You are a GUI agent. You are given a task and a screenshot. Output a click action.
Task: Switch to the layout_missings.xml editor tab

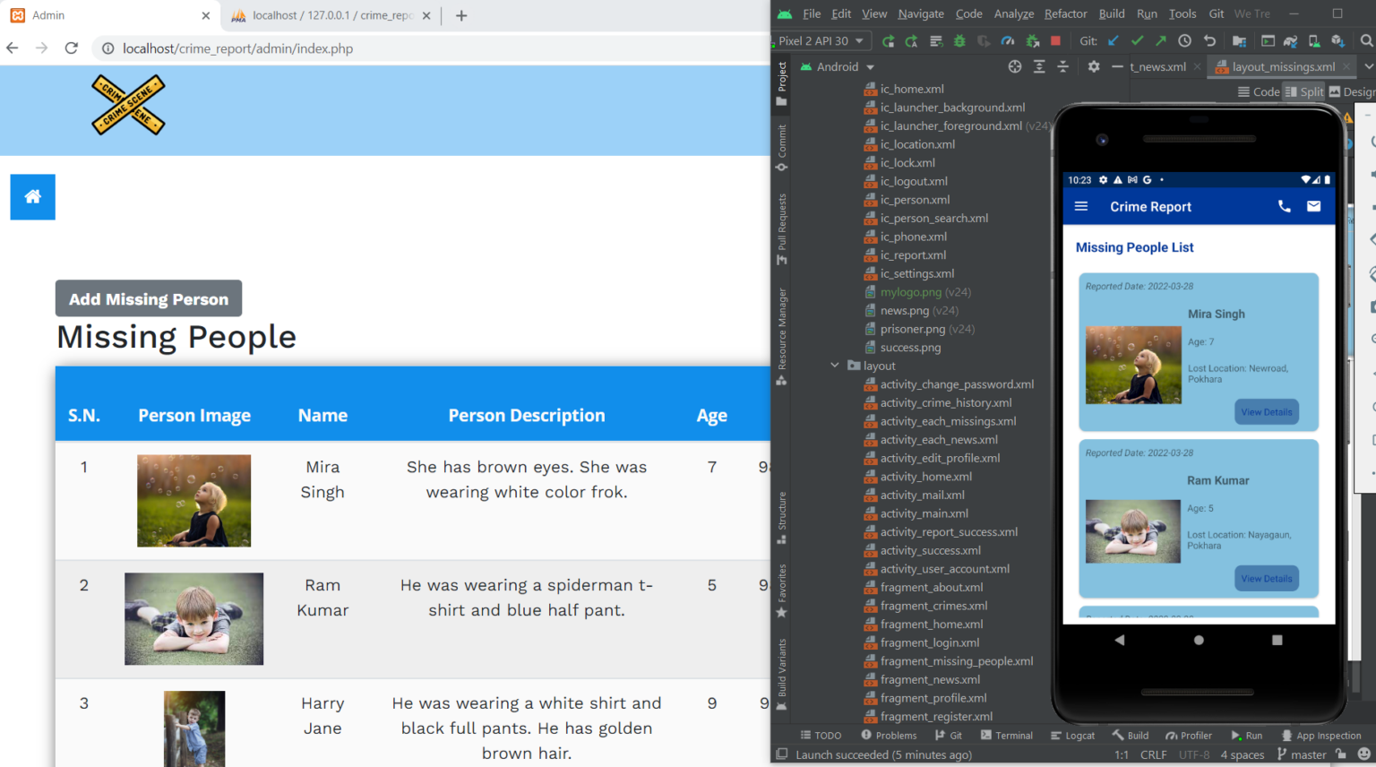(1282, 67)
